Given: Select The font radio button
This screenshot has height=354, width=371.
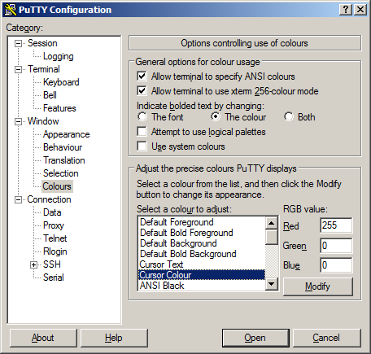Looking at the screenshot, I should pos(142,117).
